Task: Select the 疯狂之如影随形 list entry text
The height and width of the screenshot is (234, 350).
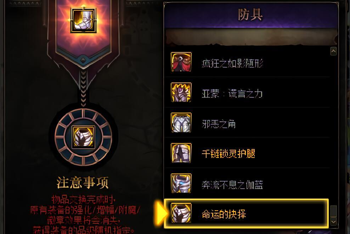Action: click(232, 63)
